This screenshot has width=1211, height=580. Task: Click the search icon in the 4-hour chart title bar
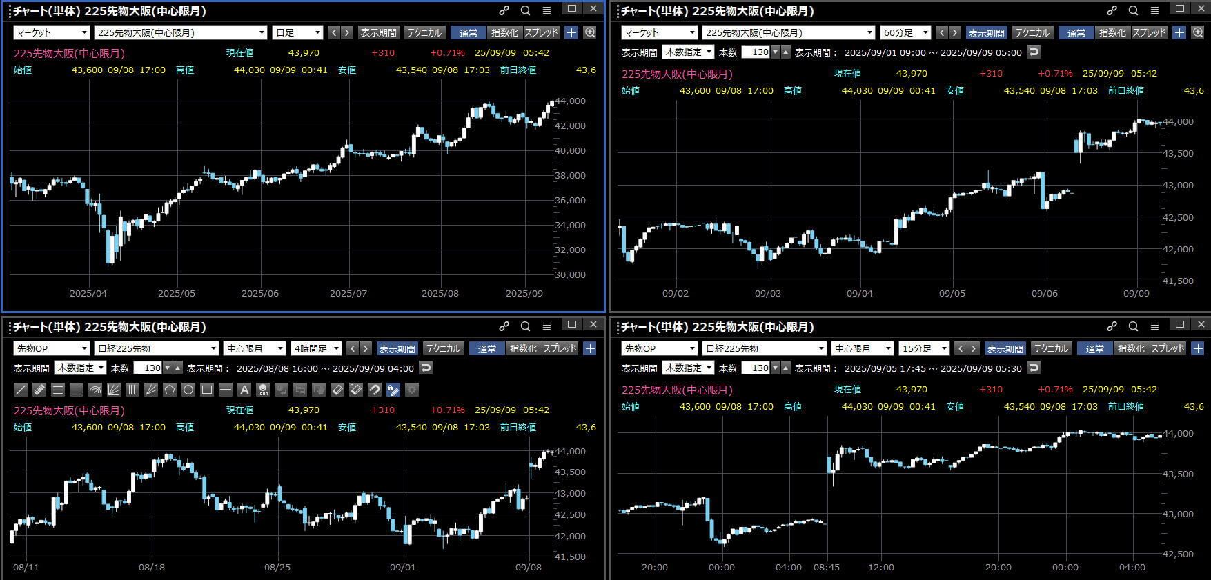coord(526,326)
